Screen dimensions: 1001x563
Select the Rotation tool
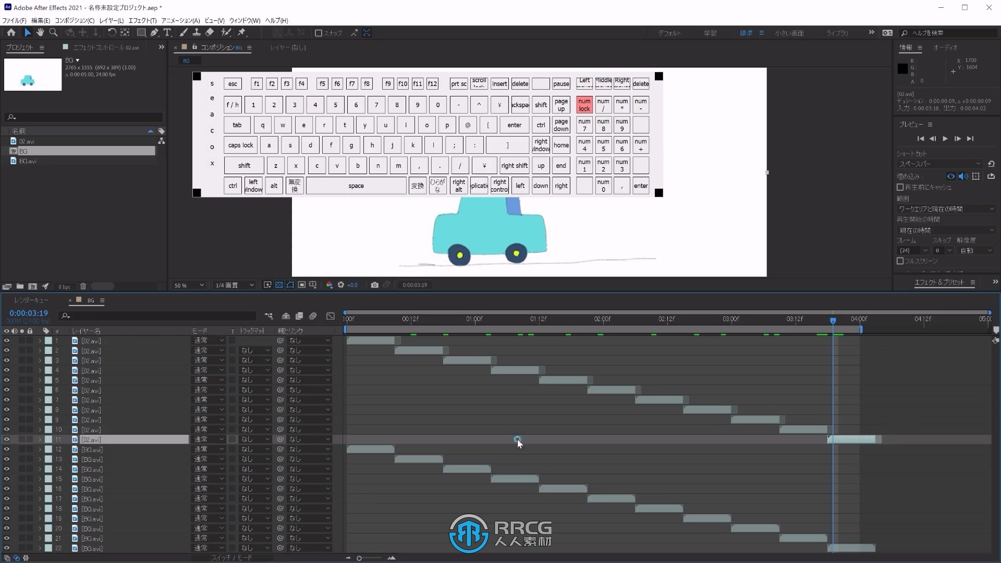click(112, 32)
